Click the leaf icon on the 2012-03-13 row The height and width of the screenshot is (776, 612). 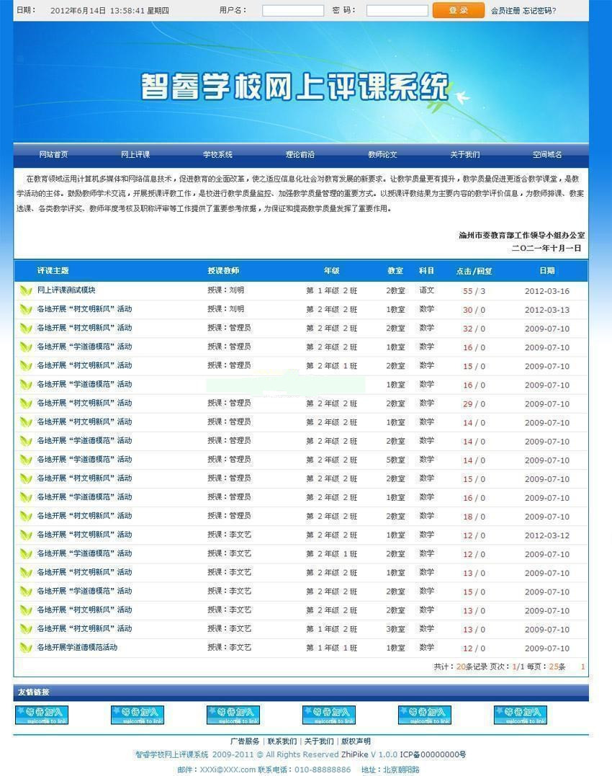pos(26,310)
